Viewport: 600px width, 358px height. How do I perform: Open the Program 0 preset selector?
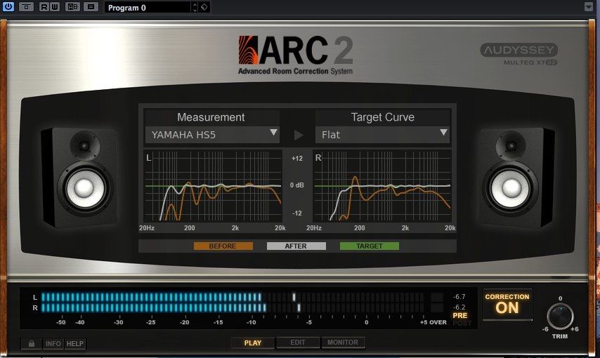148,7
